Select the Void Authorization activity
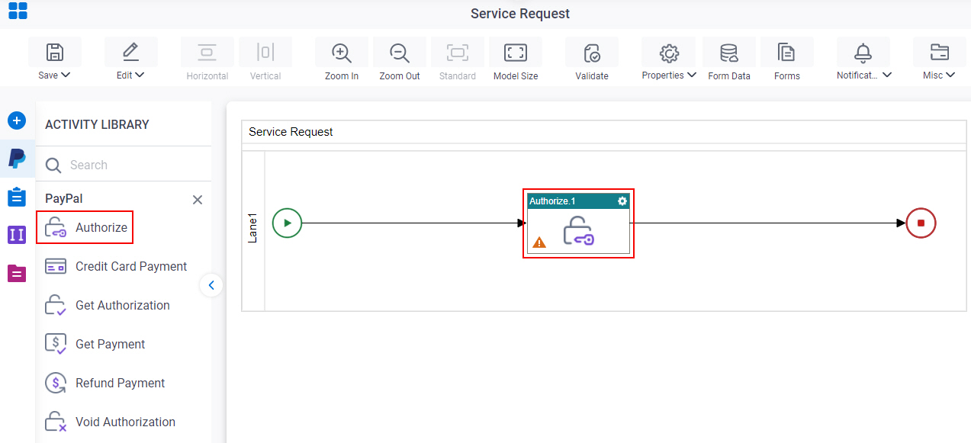 click(x=111, y=422)
